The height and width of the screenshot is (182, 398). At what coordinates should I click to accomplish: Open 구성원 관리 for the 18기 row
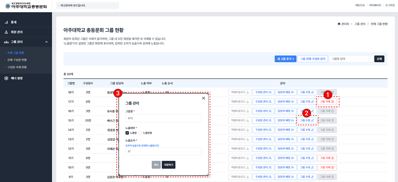[263, 92]
